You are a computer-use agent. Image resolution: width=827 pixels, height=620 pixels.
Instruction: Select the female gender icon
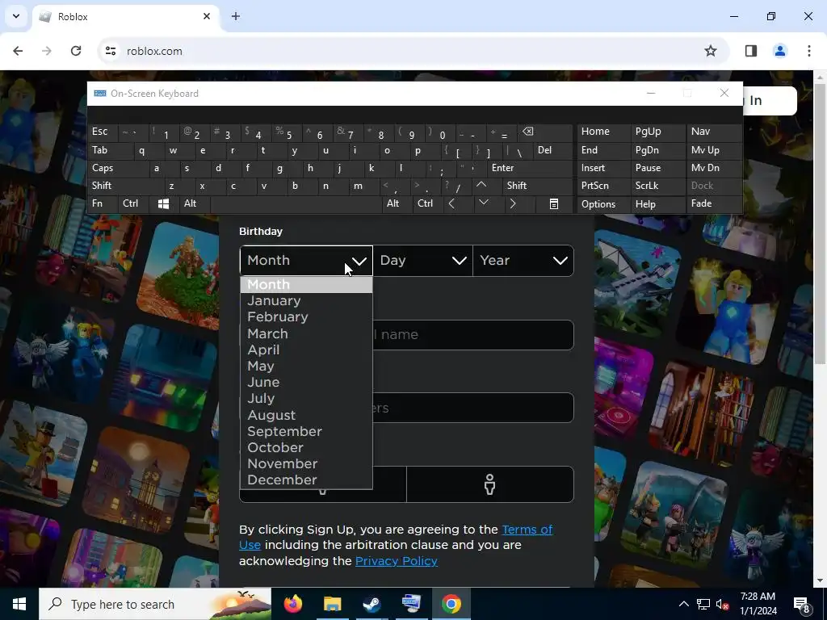pyautogui.click(x=490, y=484)
